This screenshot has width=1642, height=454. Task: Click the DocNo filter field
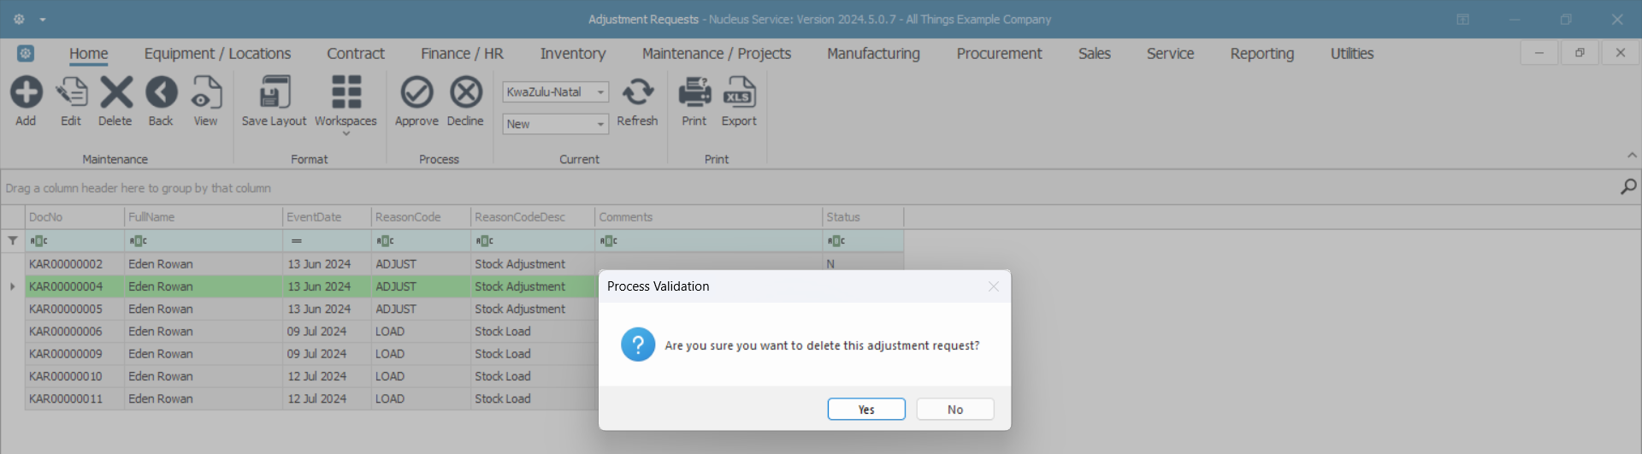75,241
